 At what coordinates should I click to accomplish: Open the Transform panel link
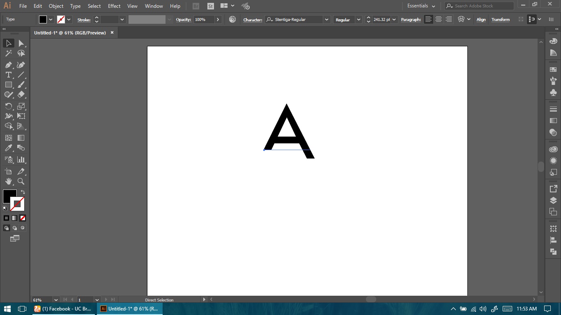pos(500,20)
